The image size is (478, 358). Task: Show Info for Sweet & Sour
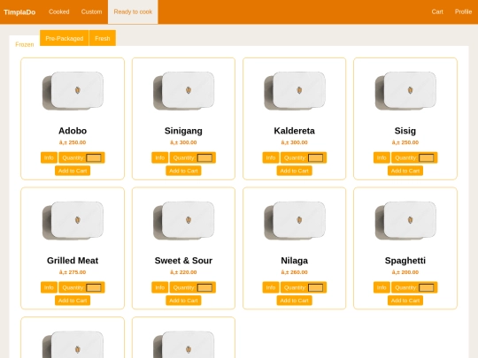159,287
